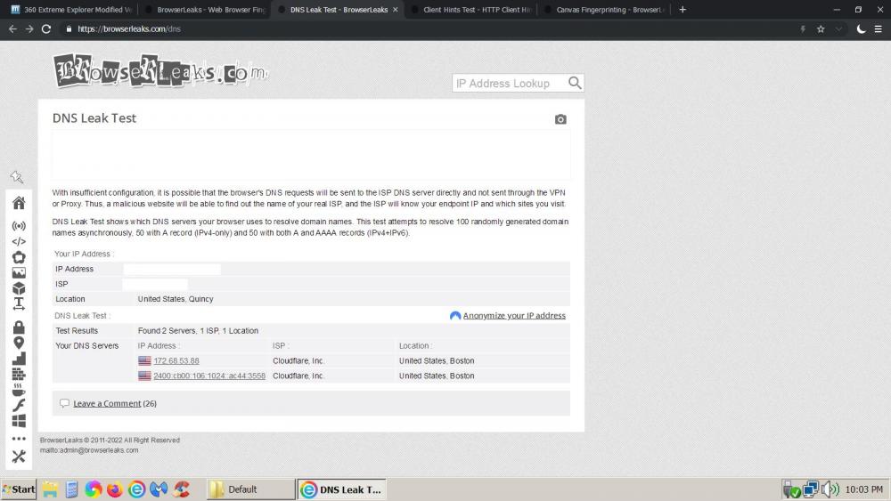This screenshot has width=891, height=501.
Task: Open the staircase-shaped sidebar icon
Action: (19, 359)
